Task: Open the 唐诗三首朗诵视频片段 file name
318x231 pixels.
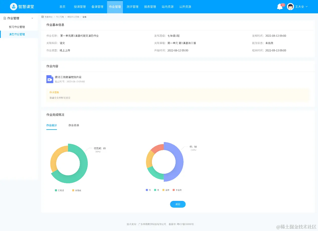Action: (x=68, y=77)
